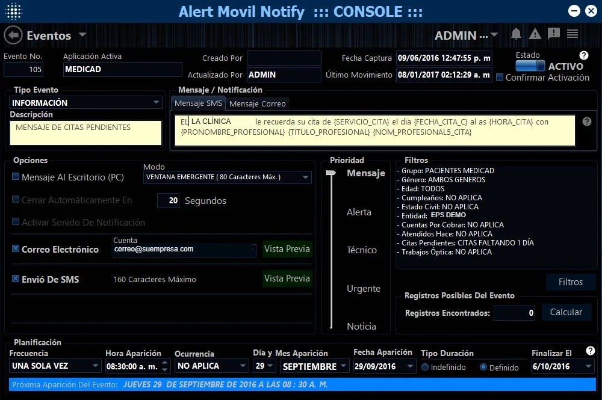This screenshot has width=602, height=400.
Task: Minimize the console window
Action: click(x=574, y=11)
